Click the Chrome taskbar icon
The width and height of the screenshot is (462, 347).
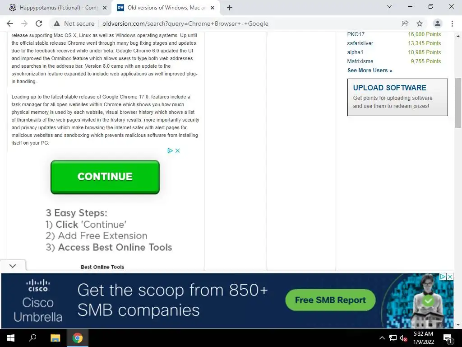[78, 338]
